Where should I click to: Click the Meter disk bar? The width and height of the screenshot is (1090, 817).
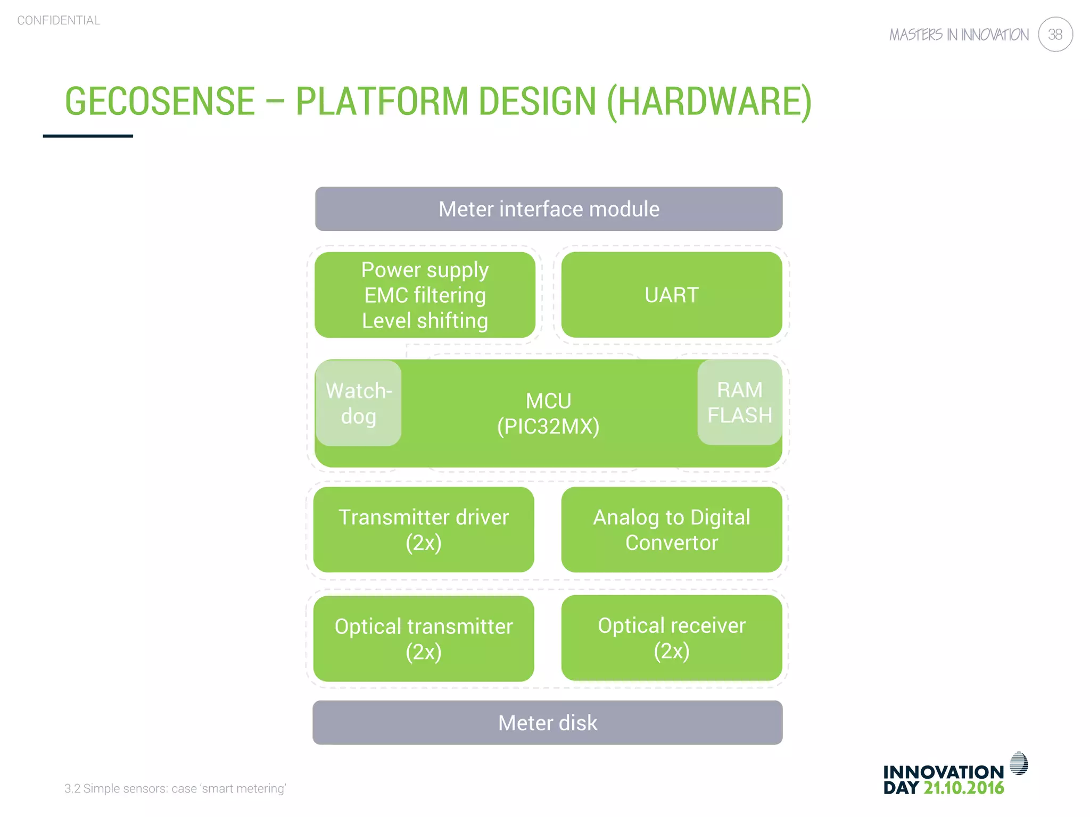point(547,723)
